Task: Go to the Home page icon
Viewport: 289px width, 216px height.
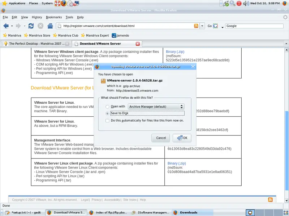Action: [x=50, y=26]
